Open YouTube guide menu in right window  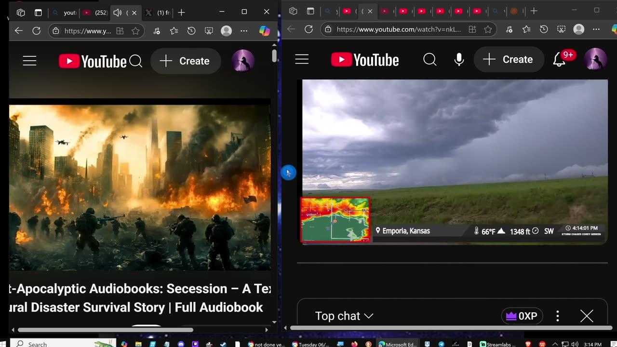[302, 59]
